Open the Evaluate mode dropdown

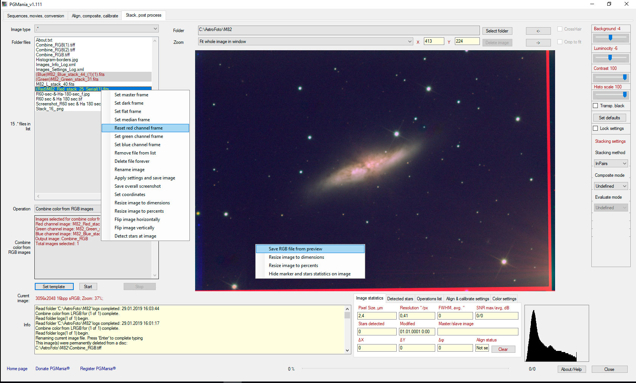tap(611, 208)
